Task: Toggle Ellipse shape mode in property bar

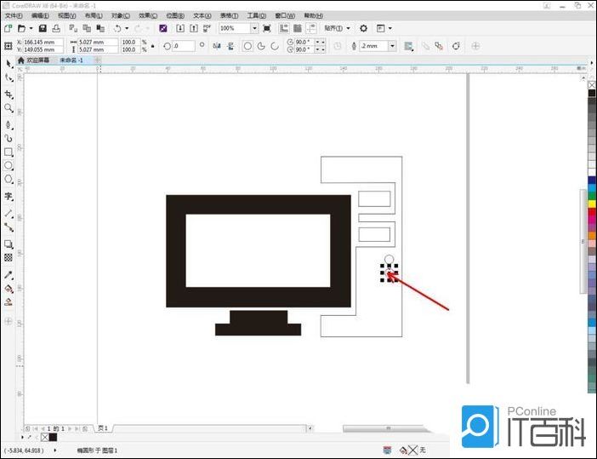Action: [x=247, y=46]
